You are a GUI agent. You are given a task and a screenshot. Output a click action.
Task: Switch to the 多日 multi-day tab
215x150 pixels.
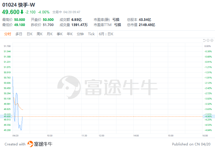pyautogui.click(x=19, y=34)
